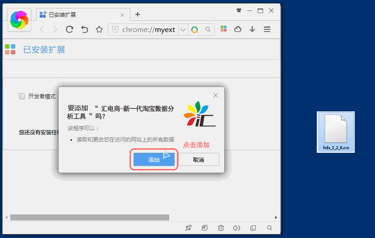Screen dimensions: 375x238
Task: Click the zoom magnifier icon in status bar
Action: (269, 228)
